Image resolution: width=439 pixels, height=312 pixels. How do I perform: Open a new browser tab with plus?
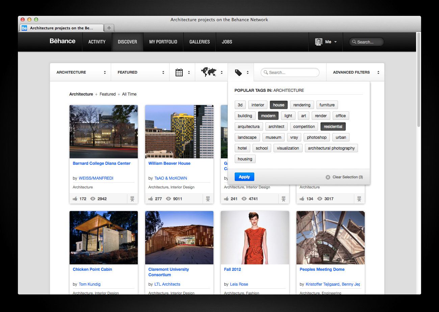point(109,28)
